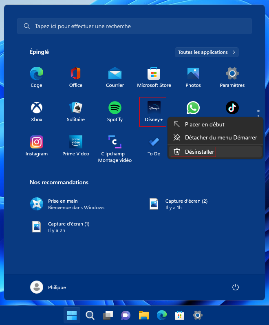This screenshot has height=325, width=269.
Task: Open the Instagram app
Action: click(37, 146)
